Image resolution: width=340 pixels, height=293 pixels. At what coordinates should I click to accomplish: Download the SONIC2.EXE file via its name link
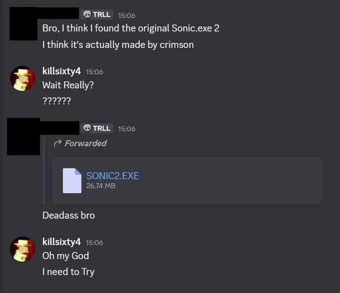click(112, 176)
